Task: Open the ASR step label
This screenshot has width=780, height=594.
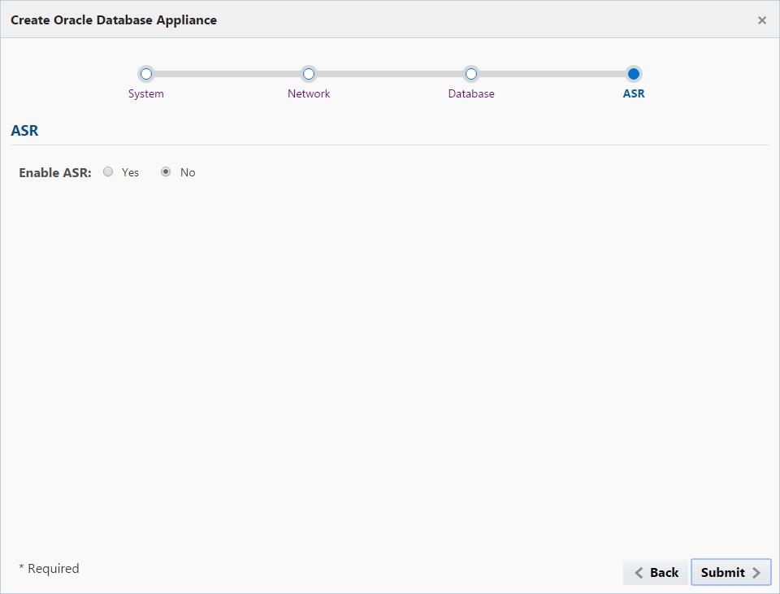Action: click(633, 93)
